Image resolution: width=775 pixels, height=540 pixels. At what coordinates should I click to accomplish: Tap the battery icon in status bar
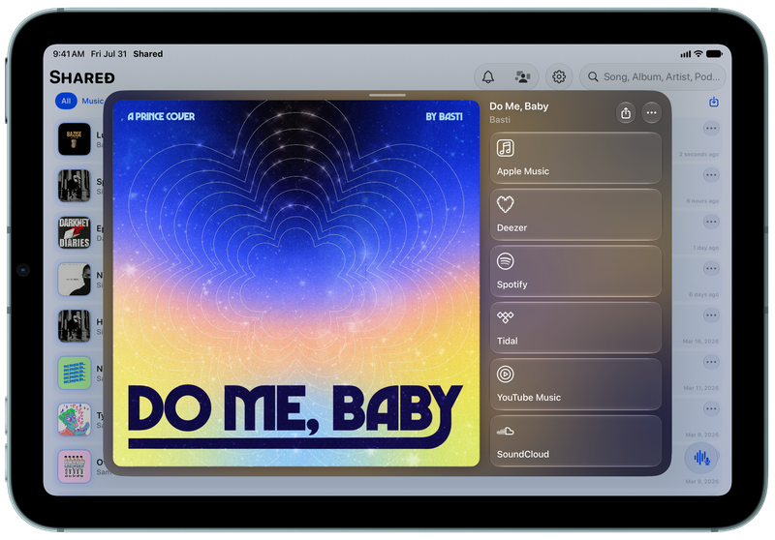714,54
